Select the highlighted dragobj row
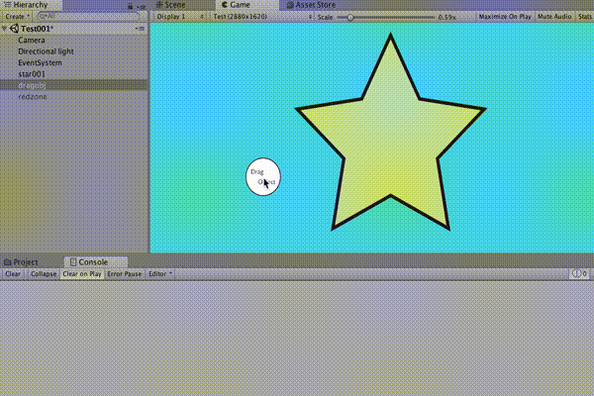This screenshot has height=396, width=594. [74, 85]
